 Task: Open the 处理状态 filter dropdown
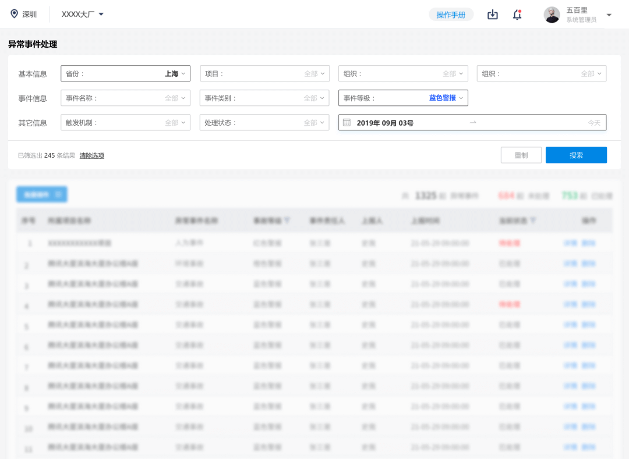coord(264,123)
